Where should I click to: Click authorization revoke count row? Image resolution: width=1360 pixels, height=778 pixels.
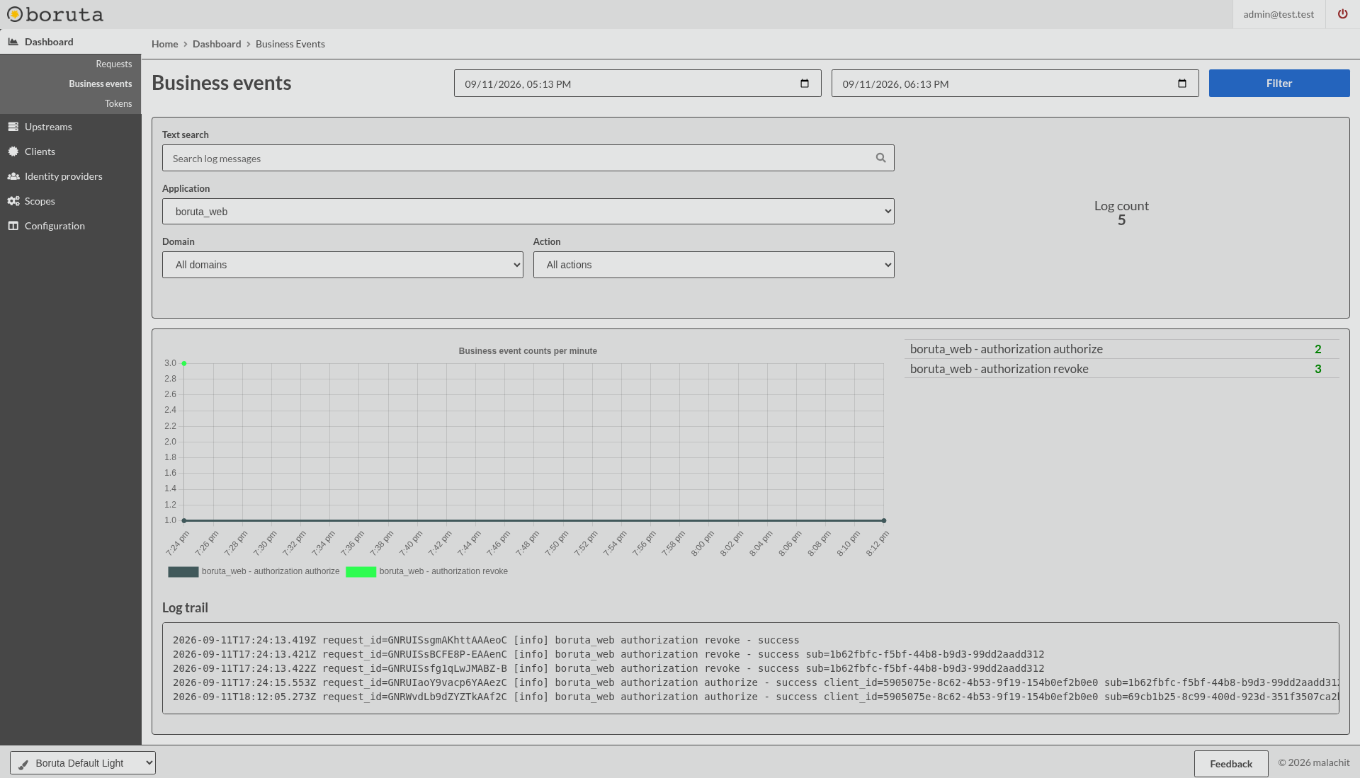click(1121, 369)
